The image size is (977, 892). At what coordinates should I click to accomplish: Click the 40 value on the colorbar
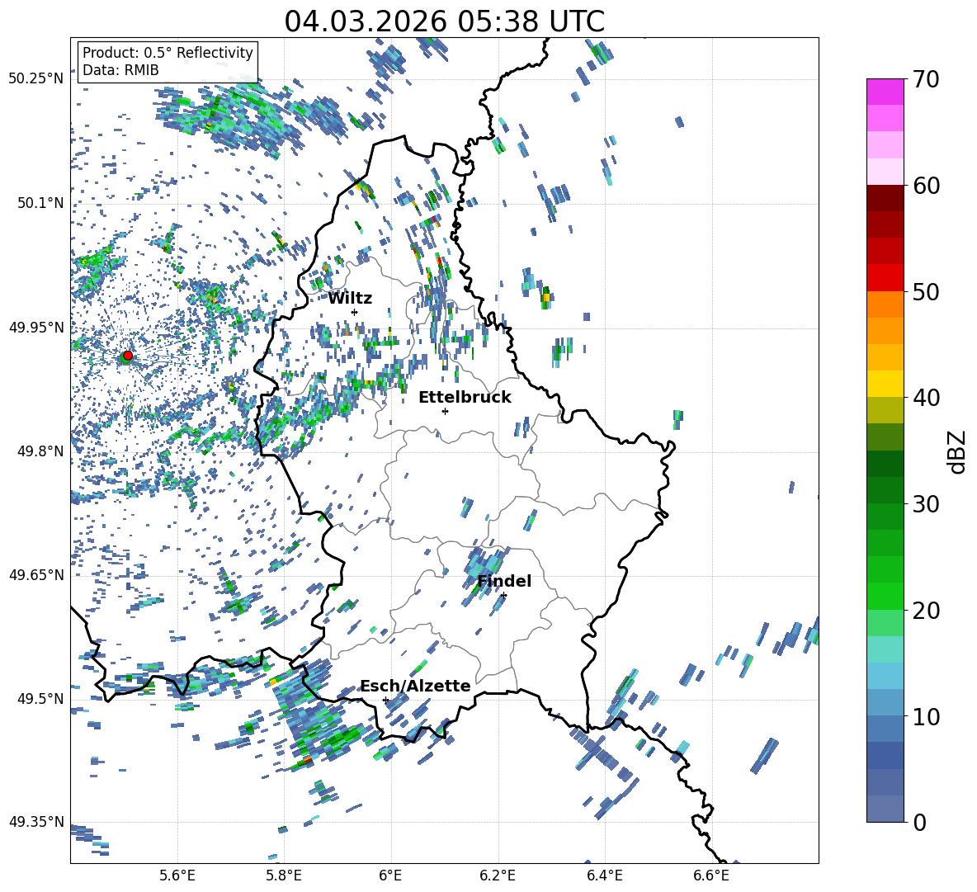(926, 398)
